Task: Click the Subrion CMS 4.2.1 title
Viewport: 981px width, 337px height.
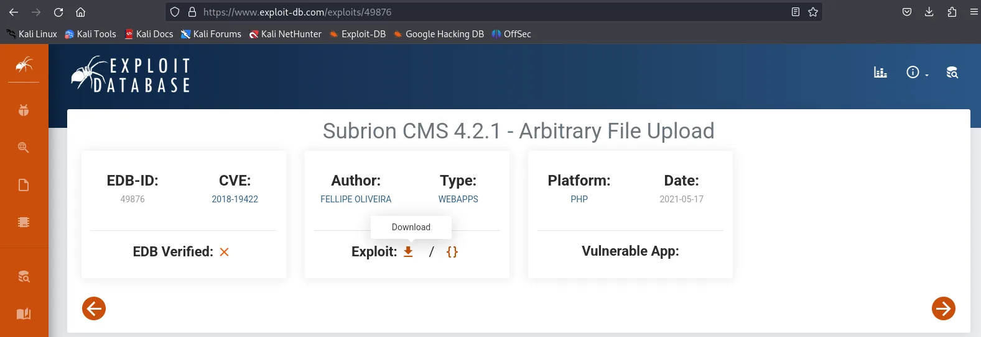Action: [519, 131]
